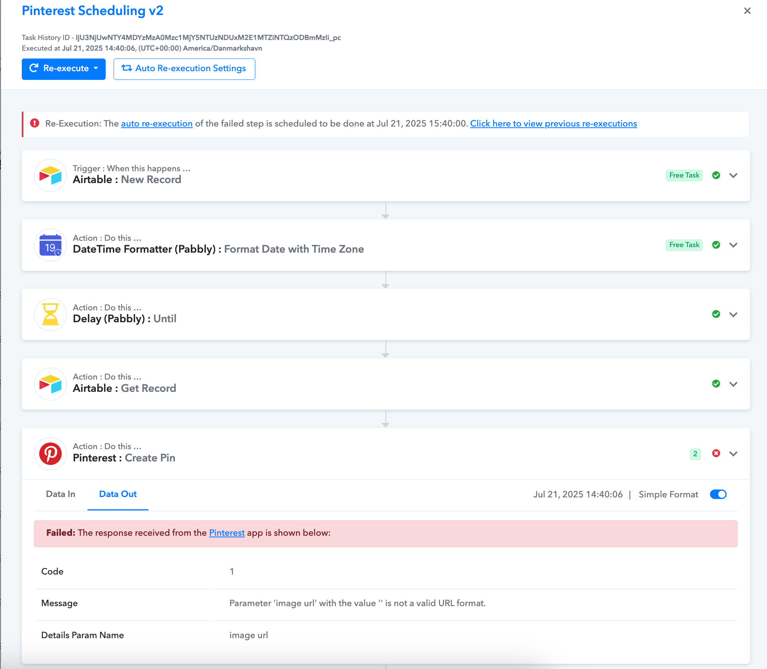Viewport: 767px width, 669px height.
Task: Click Format Date with Time Zone title
Action: pyautogui.click(x=294, y=249)
